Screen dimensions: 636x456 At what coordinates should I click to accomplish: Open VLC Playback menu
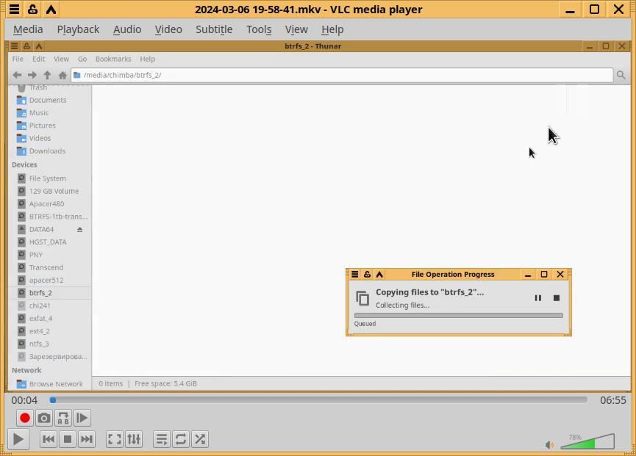point(78,29)
